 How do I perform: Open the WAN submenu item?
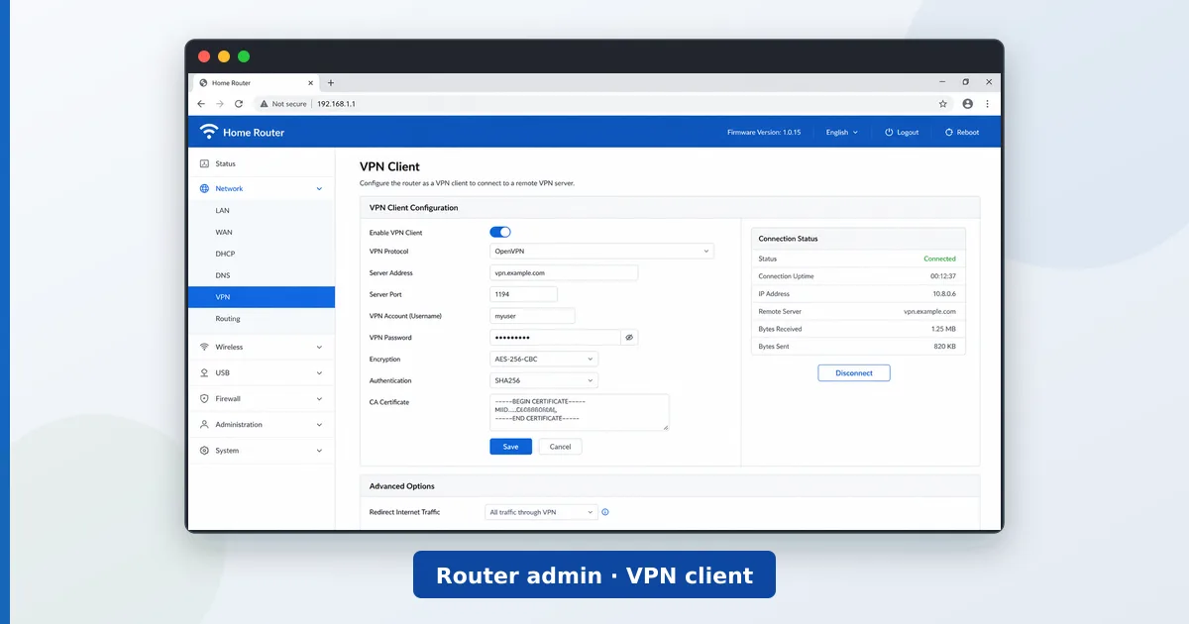pos(262,232)
